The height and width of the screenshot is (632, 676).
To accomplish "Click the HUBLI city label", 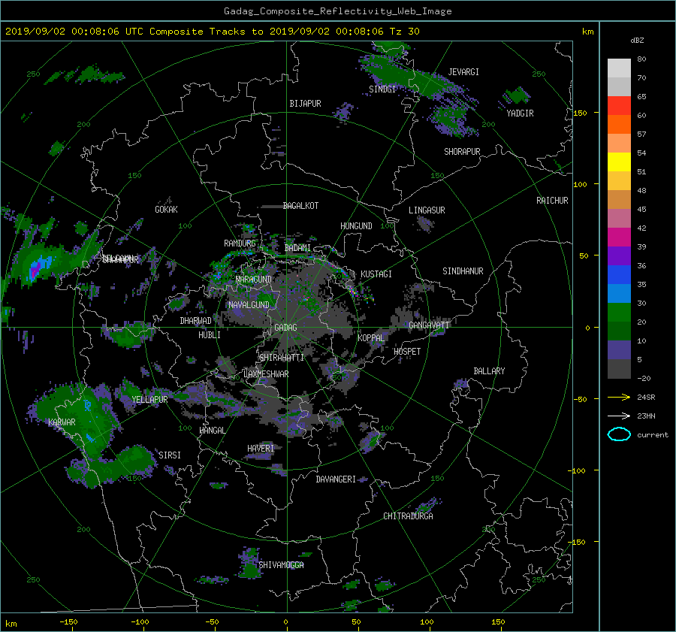I will 210,335.
